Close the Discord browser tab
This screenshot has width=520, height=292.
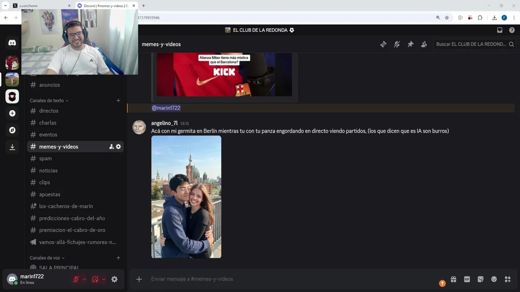(x=134, y=6)
